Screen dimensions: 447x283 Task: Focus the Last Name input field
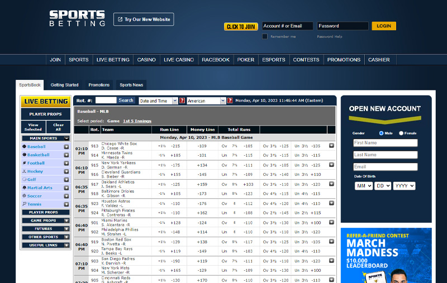386,155
